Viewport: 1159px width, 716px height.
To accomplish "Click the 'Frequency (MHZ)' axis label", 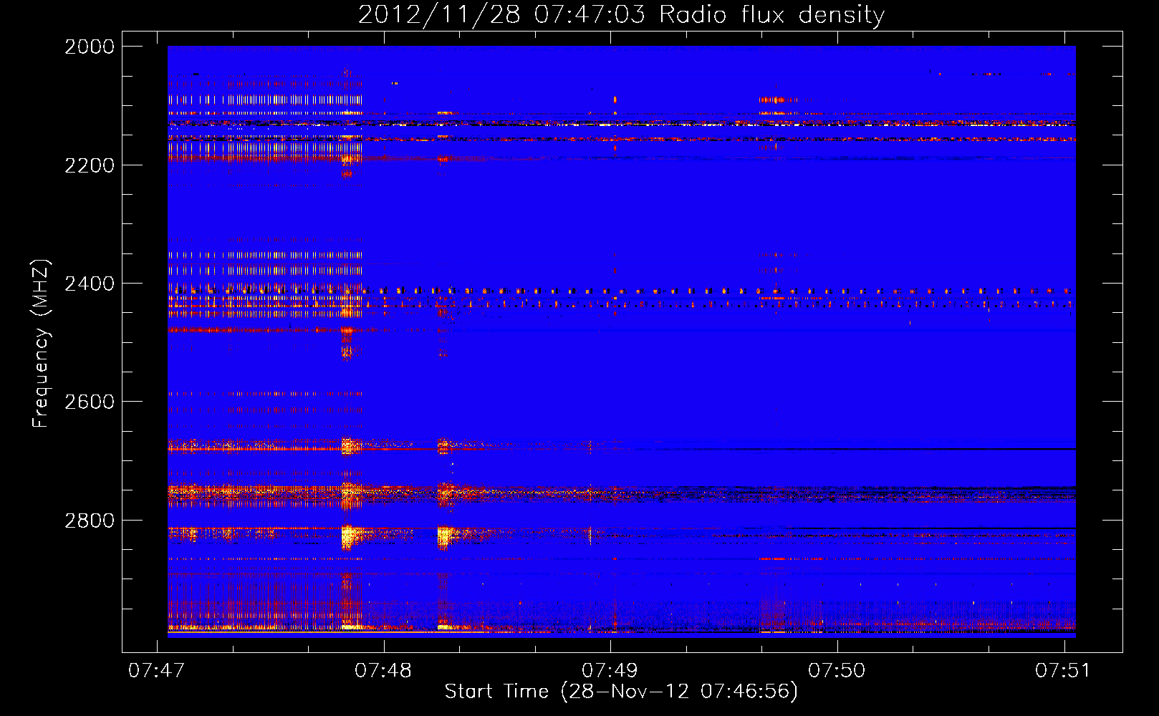I will tap(41, 344).
